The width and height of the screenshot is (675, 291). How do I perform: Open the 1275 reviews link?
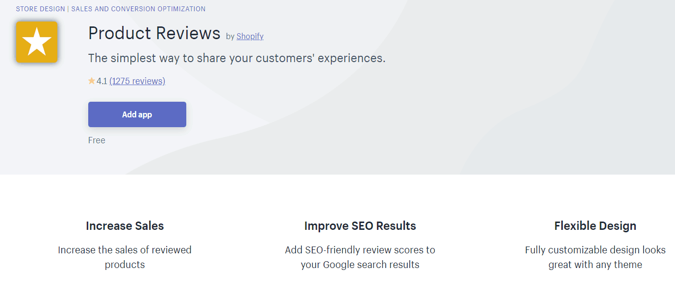(x=137, y=81)
